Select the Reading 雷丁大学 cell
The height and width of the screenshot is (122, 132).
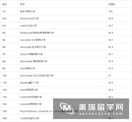tap(62, 83)
